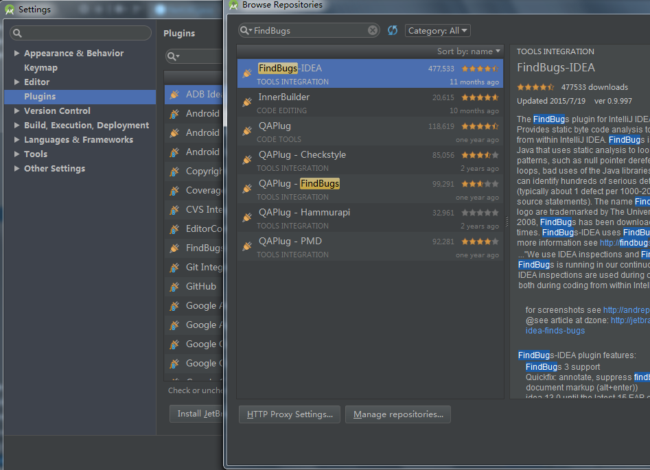Select the FindBugs-IDEA plugin row
This screenshot has height=470, width=650.
pyautogui.click(x=370, y=73)
